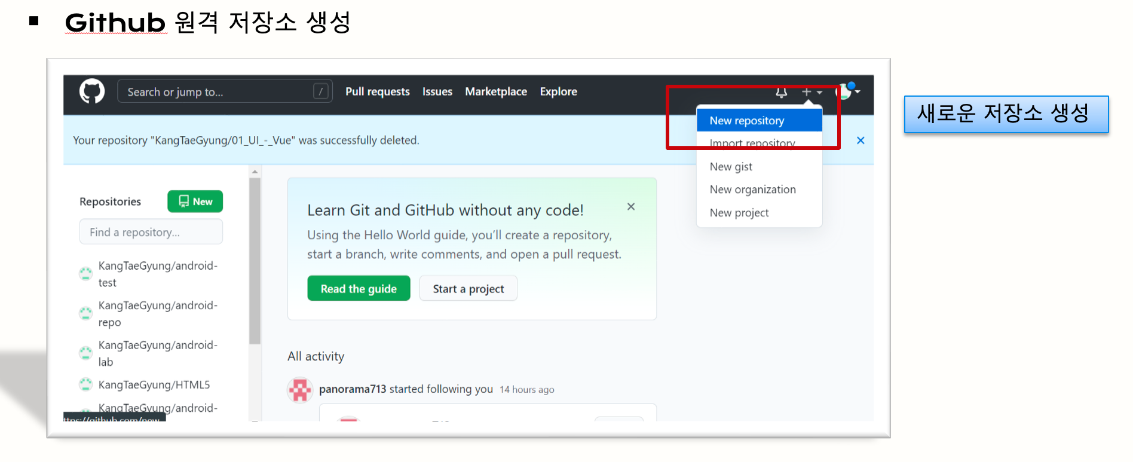The height and width of the screenshot is (462, 1133).
Task: Click the Repositories sidebar heading
Action: (x=111, y=202)
